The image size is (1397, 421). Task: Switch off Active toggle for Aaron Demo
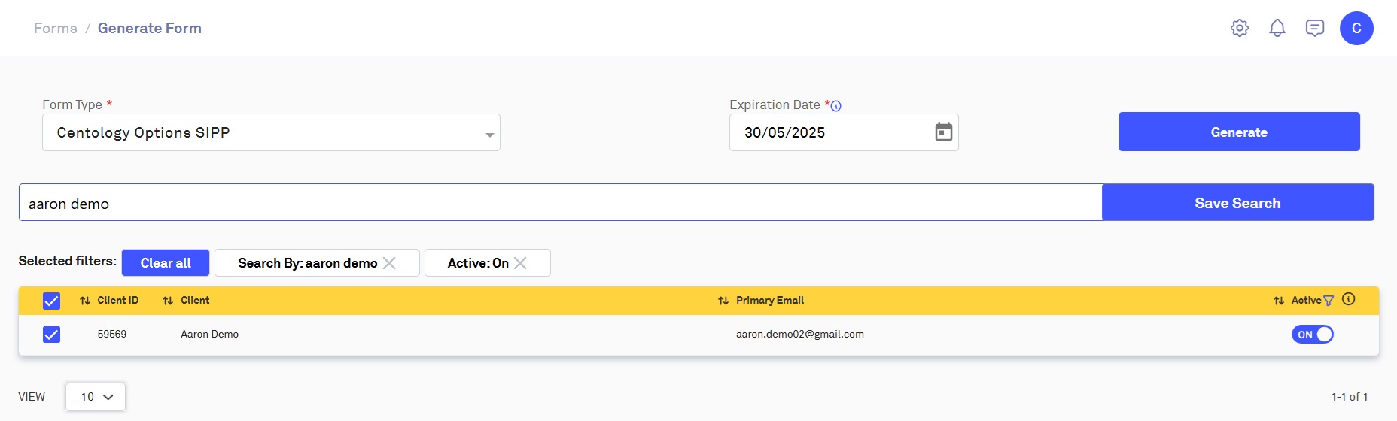[x=1313, y=335]
